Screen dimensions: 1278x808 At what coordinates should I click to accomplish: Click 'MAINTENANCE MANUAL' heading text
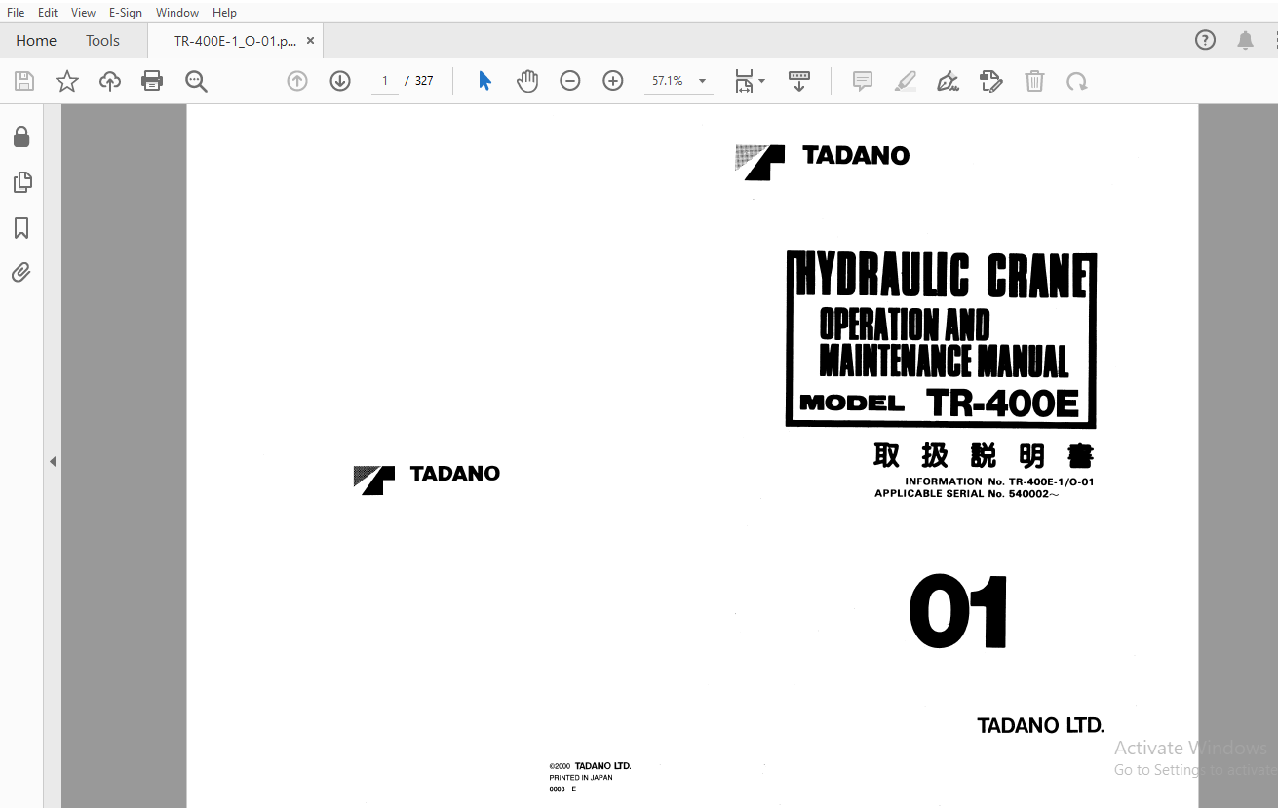944,361
